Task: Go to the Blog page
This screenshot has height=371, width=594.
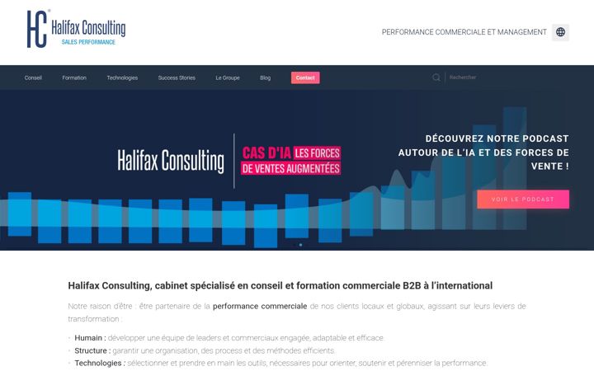Action: click(265, 77)
